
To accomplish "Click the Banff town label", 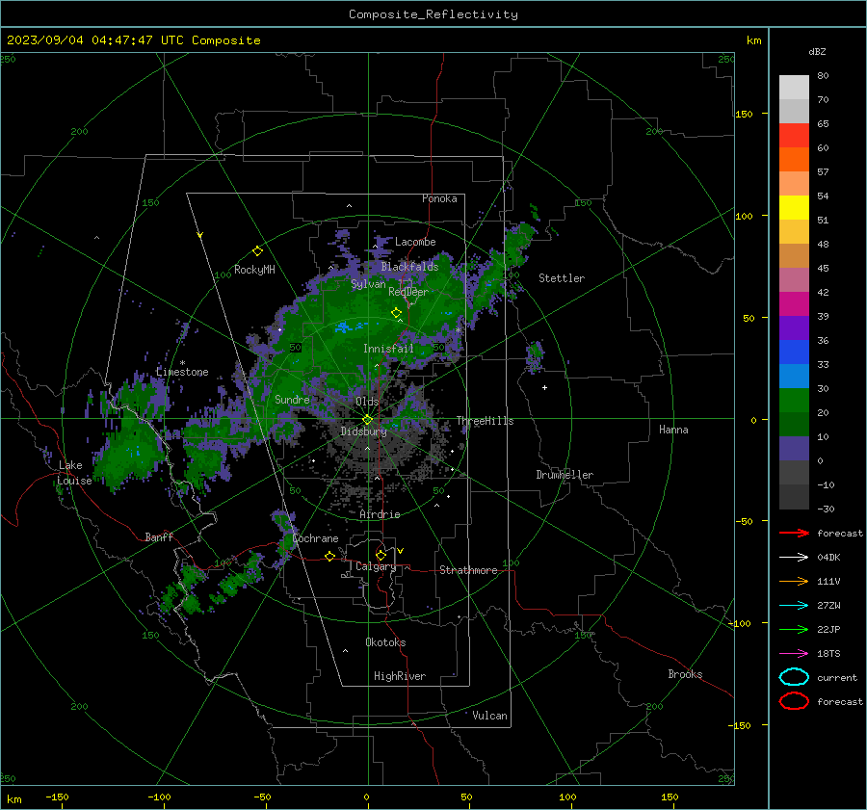I will [159, 537].
